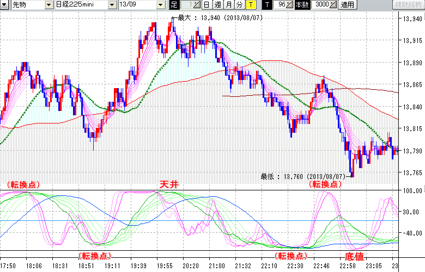Click the black 本数 label

point(302,5)
